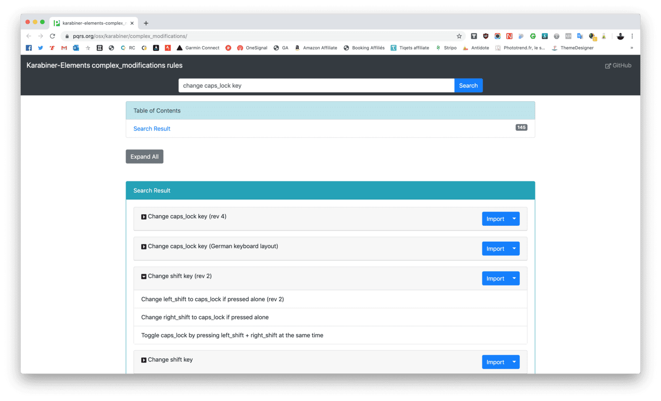The height and width of the screenshot is (401, 661).
Task: Open the Booking Affiliés bookmark
Action: pyautogui.click(x=364, y=48)
